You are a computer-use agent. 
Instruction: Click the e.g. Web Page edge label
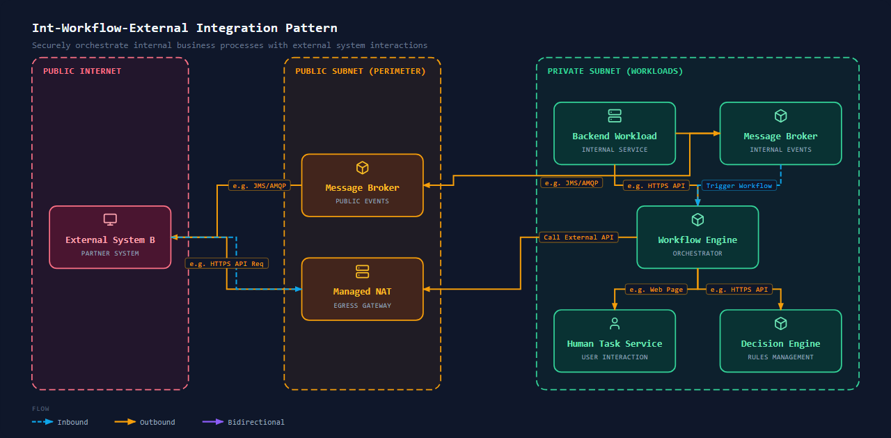pyautogui.click(x=656, y=289)
